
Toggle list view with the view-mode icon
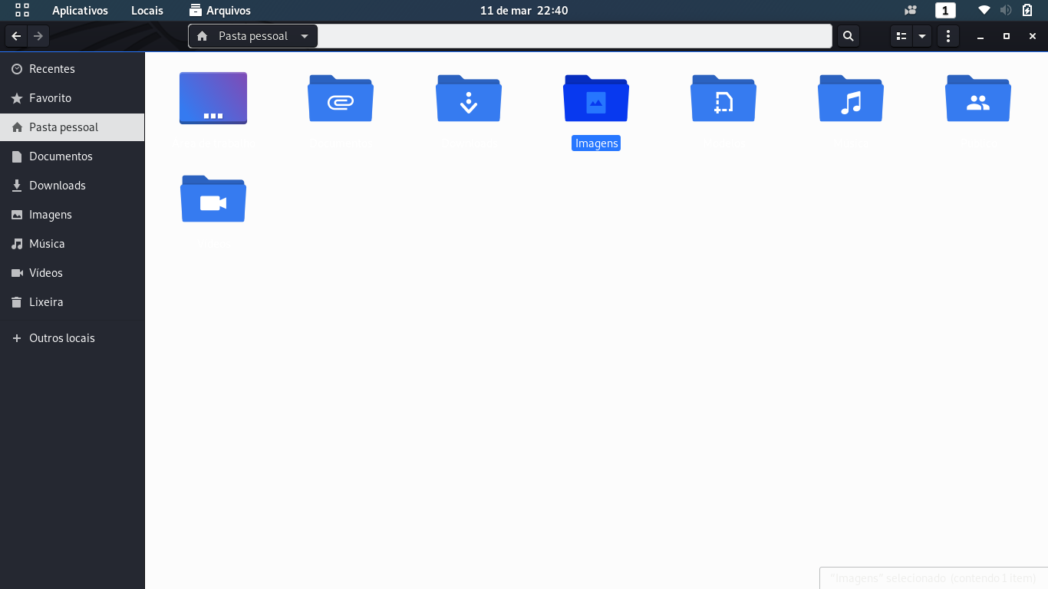(x=901, y=36)
